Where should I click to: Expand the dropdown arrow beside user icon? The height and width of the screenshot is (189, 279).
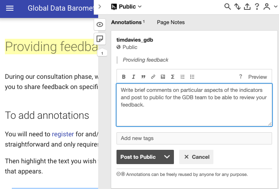pos(276,7)
